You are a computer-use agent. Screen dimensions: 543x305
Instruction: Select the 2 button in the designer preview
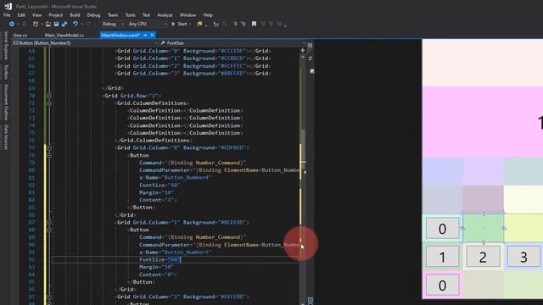tap(483, 257)
